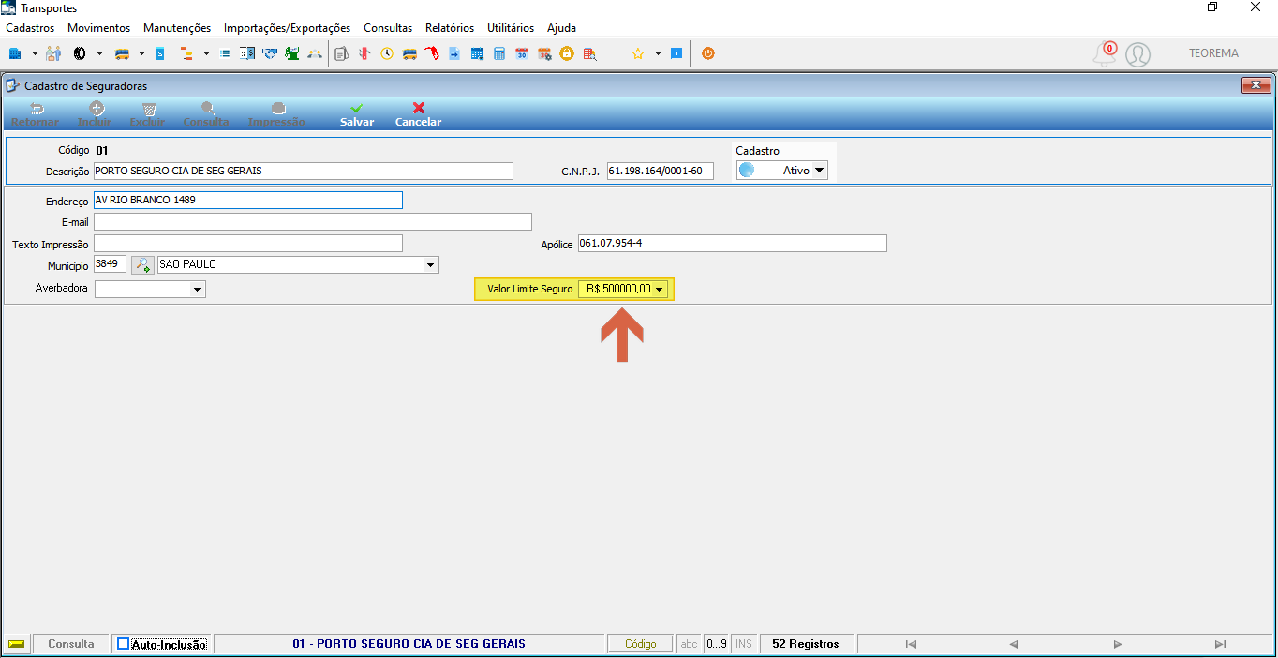Open the Consultas menu
The image size is (1278, 658).
coord(388,28)
